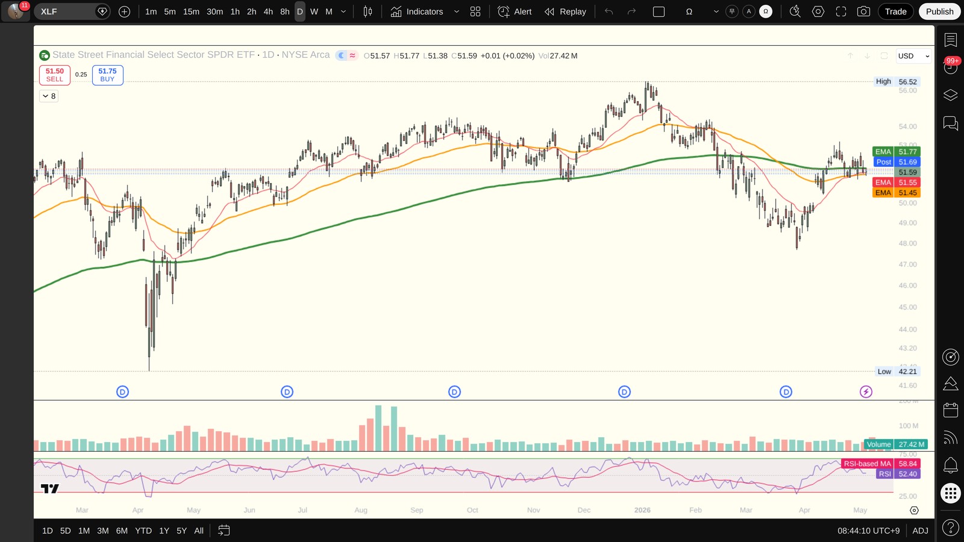Open the layout setup square icon
964x542 pixels.
pyautogui.click(x=659, y=11)
